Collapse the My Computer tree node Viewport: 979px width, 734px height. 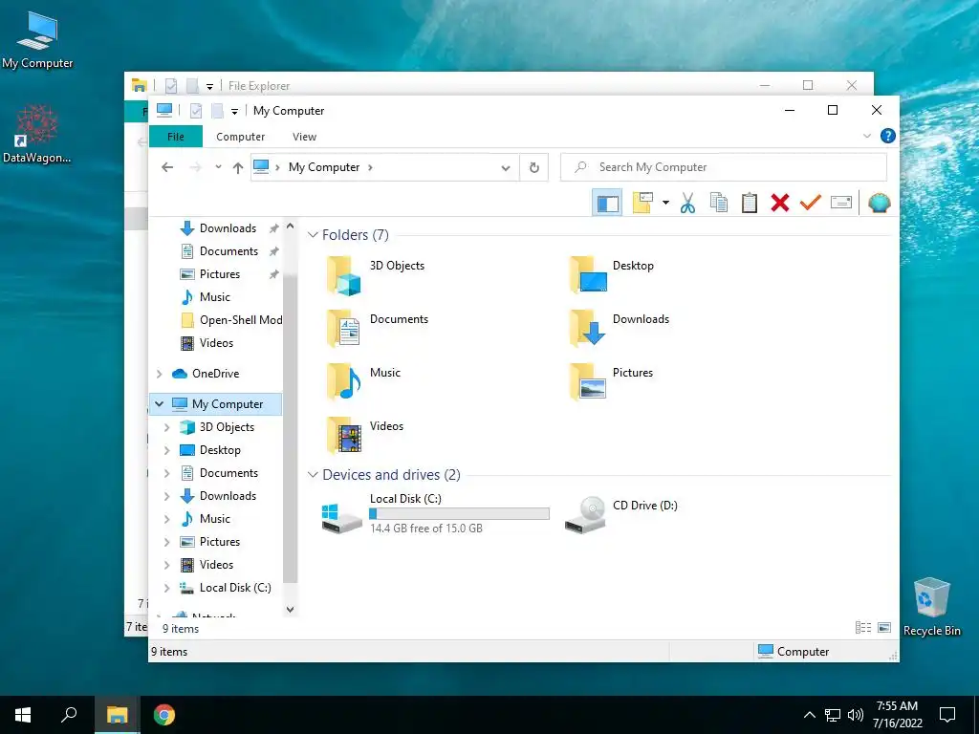point(160,404)
